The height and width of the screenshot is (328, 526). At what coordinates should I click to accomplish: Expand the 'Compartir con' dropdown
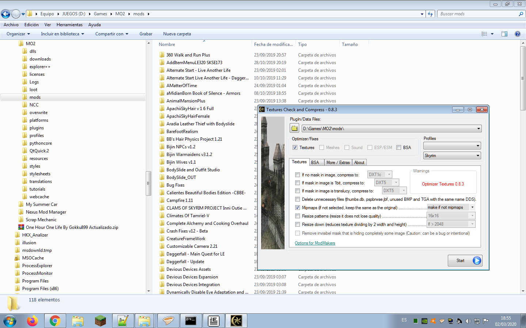point(112,34)
